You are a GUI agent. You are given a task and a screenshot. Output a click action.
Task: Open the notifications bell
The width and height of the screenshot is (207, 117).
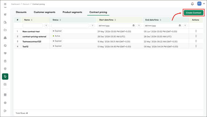pyautogui.click(x=192, y=4)
